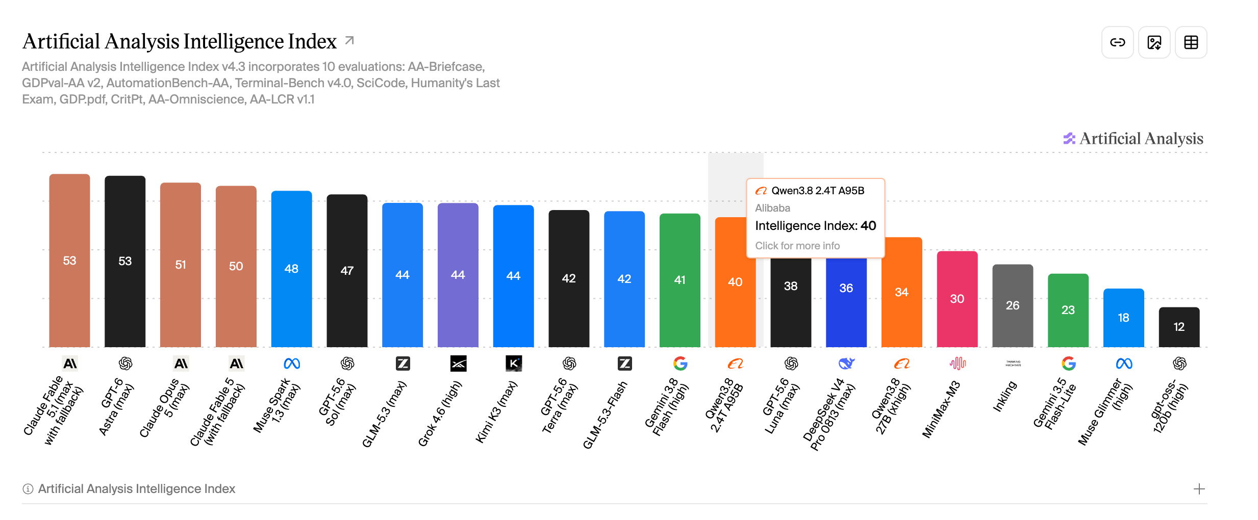Download chart image via the image icon
The width and height of the screenshot is (1258, 520).
click(1154, 42)
